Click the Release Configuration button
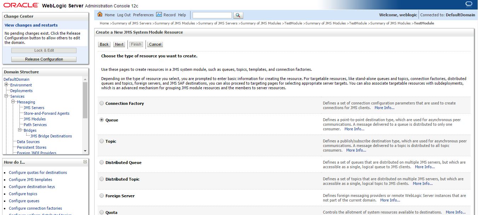Screen dimensions: 478x215 (x=44, y=59)
